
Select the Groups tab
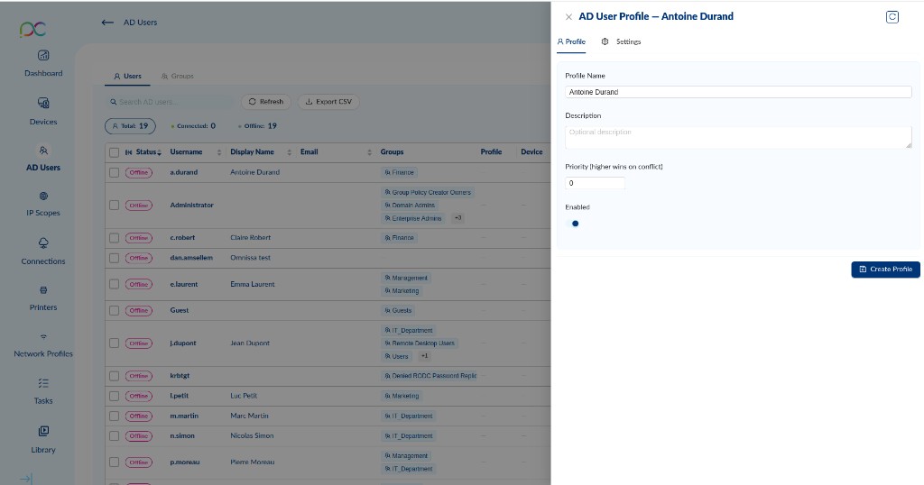click(178, 76)
